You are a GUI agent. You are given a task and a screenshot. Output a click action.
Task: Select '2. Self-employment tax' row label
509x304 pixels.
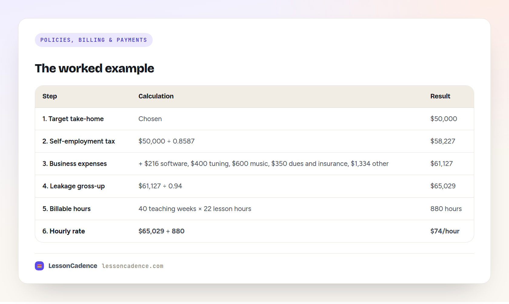coord(79,141)
